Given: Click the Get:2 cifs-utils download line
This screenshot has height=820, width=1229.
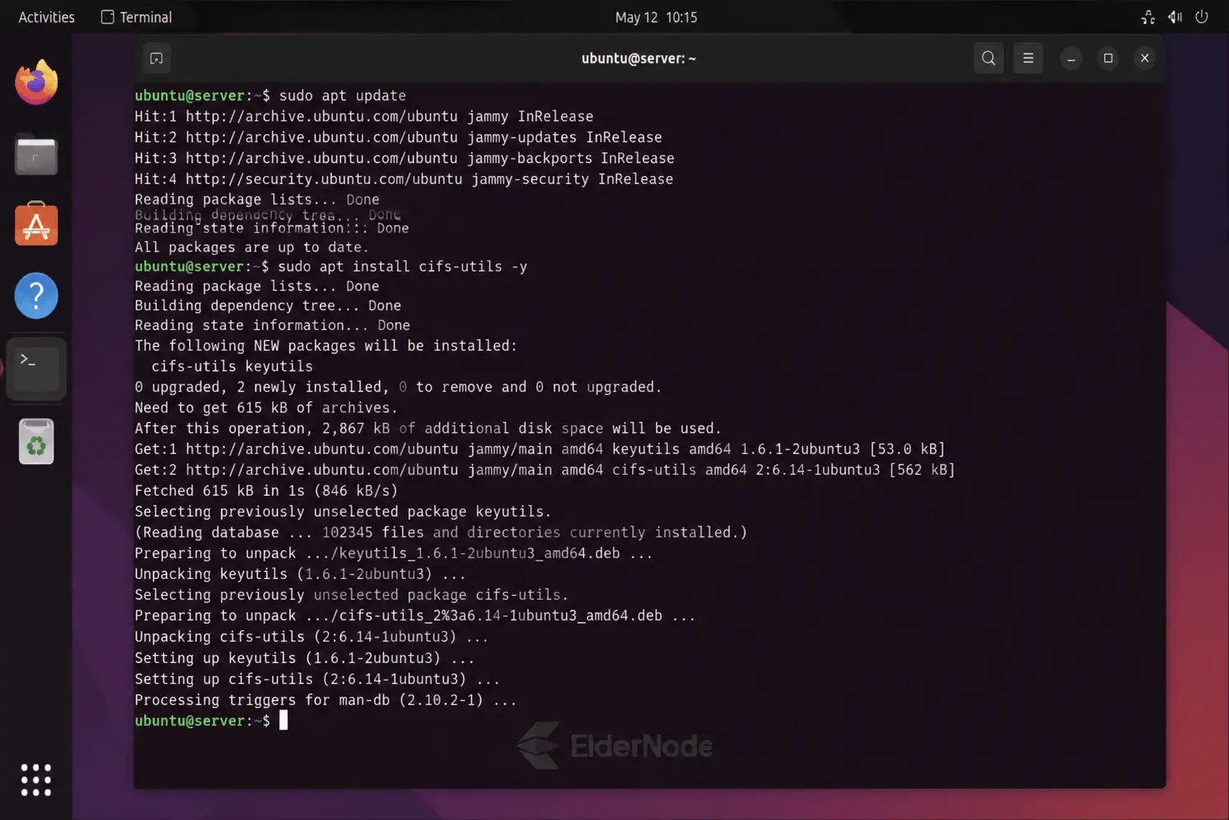Looking at the screenshot, I should 544,469.
